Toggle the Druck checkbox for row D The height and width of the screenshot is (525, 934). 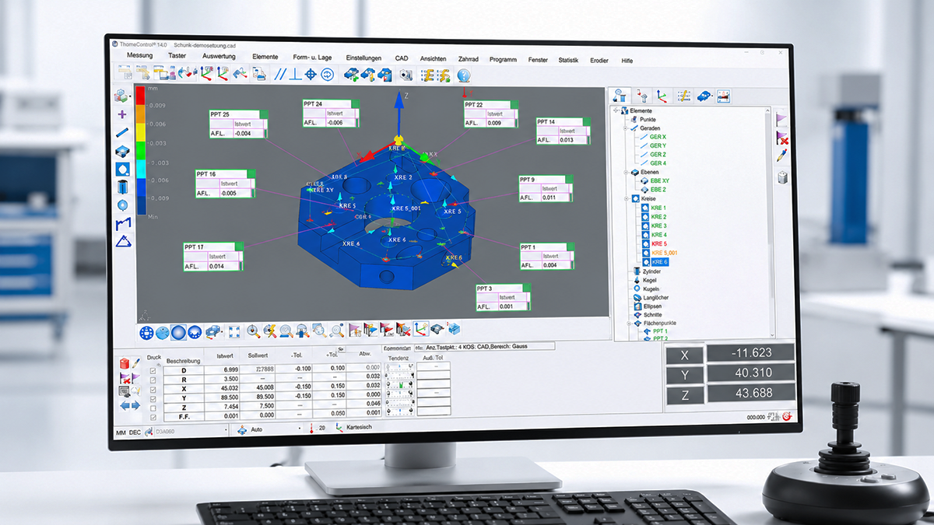153,370
